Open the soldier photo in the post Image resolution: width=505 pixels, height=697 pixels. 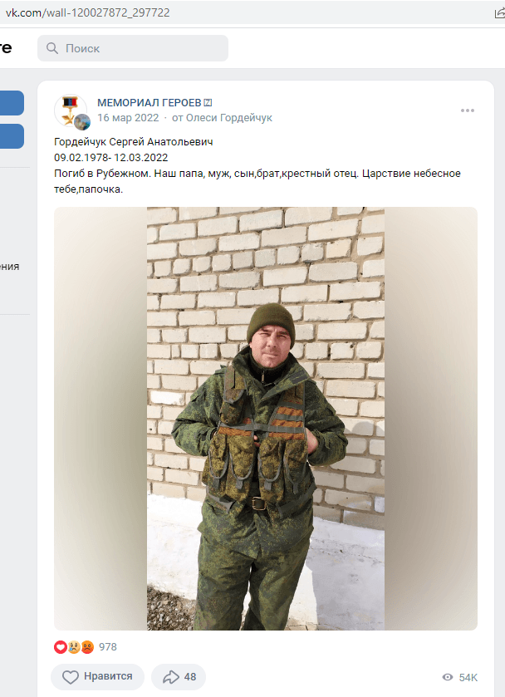(266, 419)
